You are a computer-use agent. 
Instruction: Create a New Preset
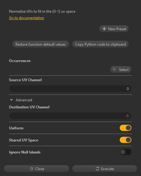pyautogui.click(x=114, y=29)
